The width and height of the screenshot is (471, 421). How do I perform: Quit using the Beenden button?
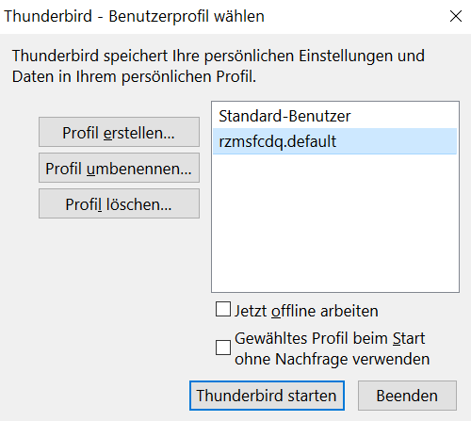(x=407, y=396)
